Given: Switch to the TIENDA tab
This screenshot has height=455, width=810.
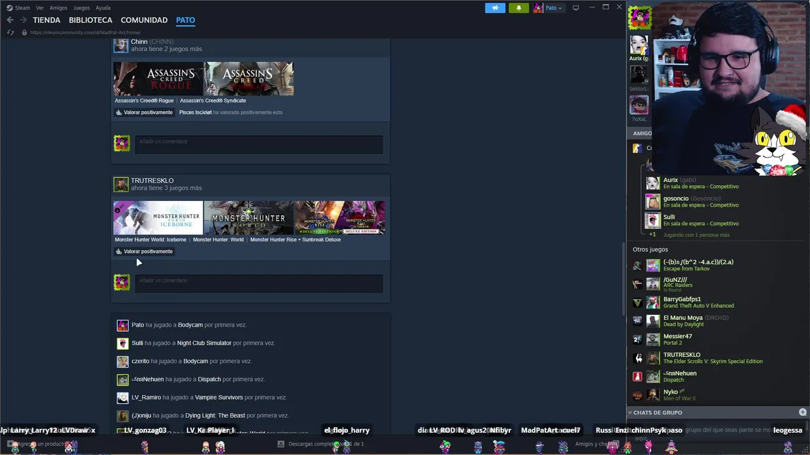Looking at the screenshot, I should pos(46,20).
